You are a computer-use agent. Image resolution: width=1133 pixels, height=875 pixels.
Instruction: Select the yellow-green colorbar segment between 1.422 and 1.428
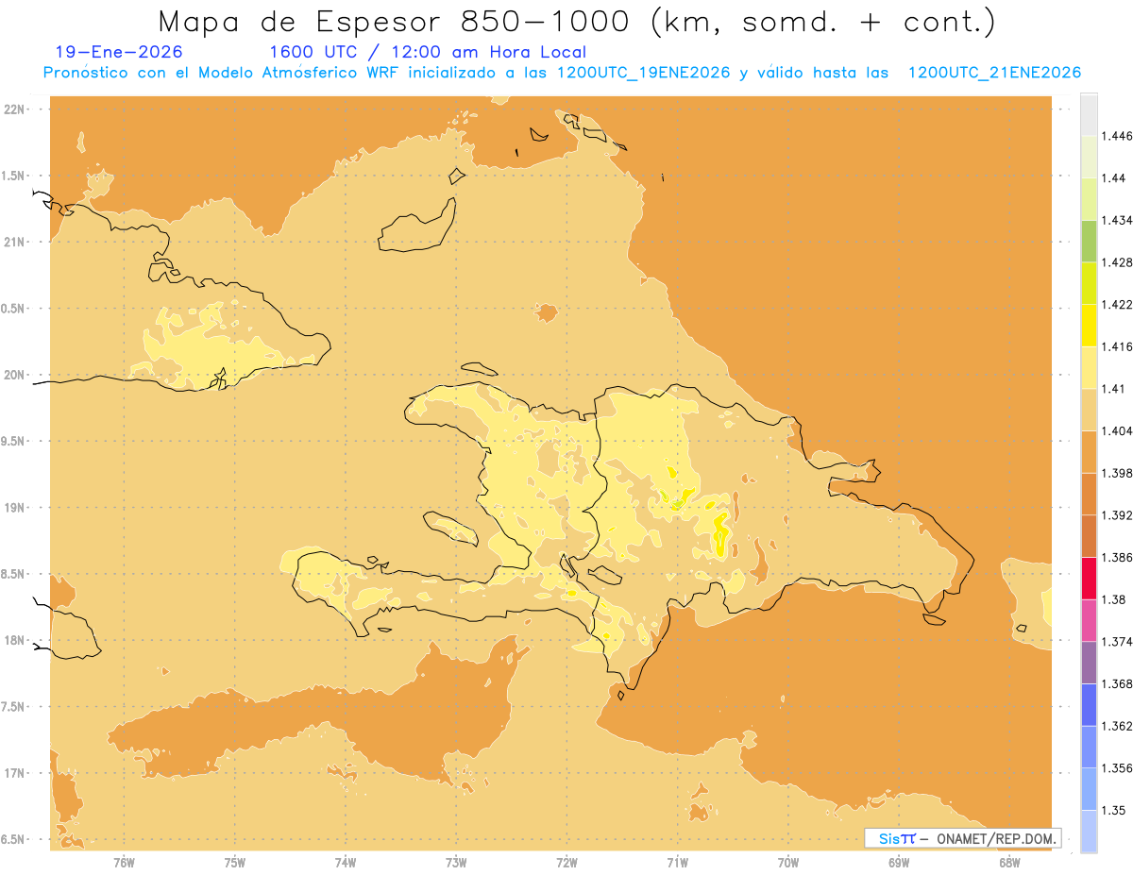click(x=1089, y=283)
